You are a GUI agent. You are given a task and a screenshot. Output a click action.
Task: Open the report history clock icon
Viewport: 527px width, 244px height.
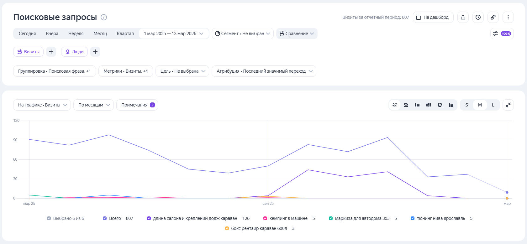478,17
